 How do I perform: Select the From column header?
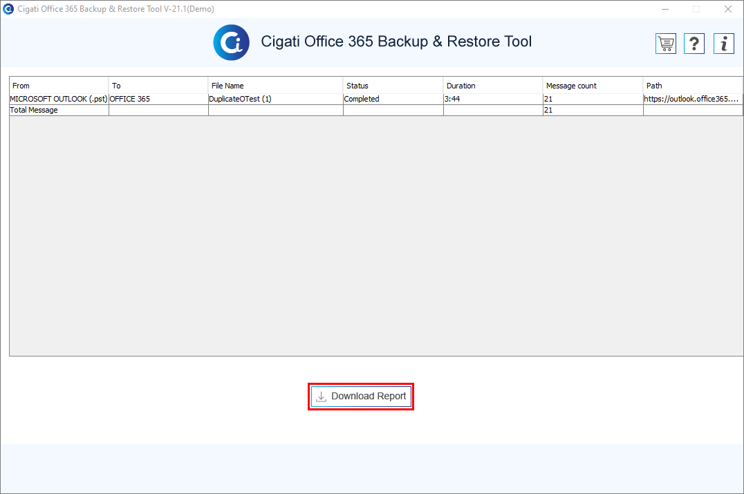click(x=59, y=86)
